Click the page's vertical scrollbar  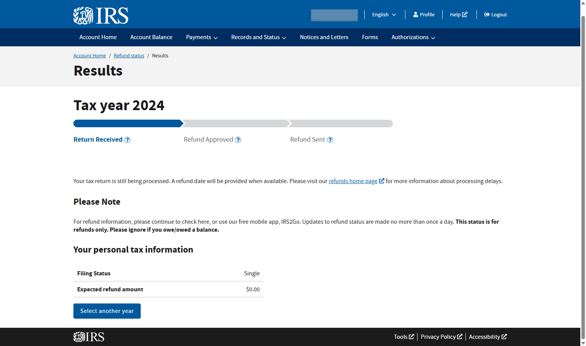[x=583, y=178]
